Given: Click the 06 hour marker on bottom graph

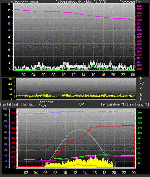Looking at the screenshot, I should [x=45, y=172].
